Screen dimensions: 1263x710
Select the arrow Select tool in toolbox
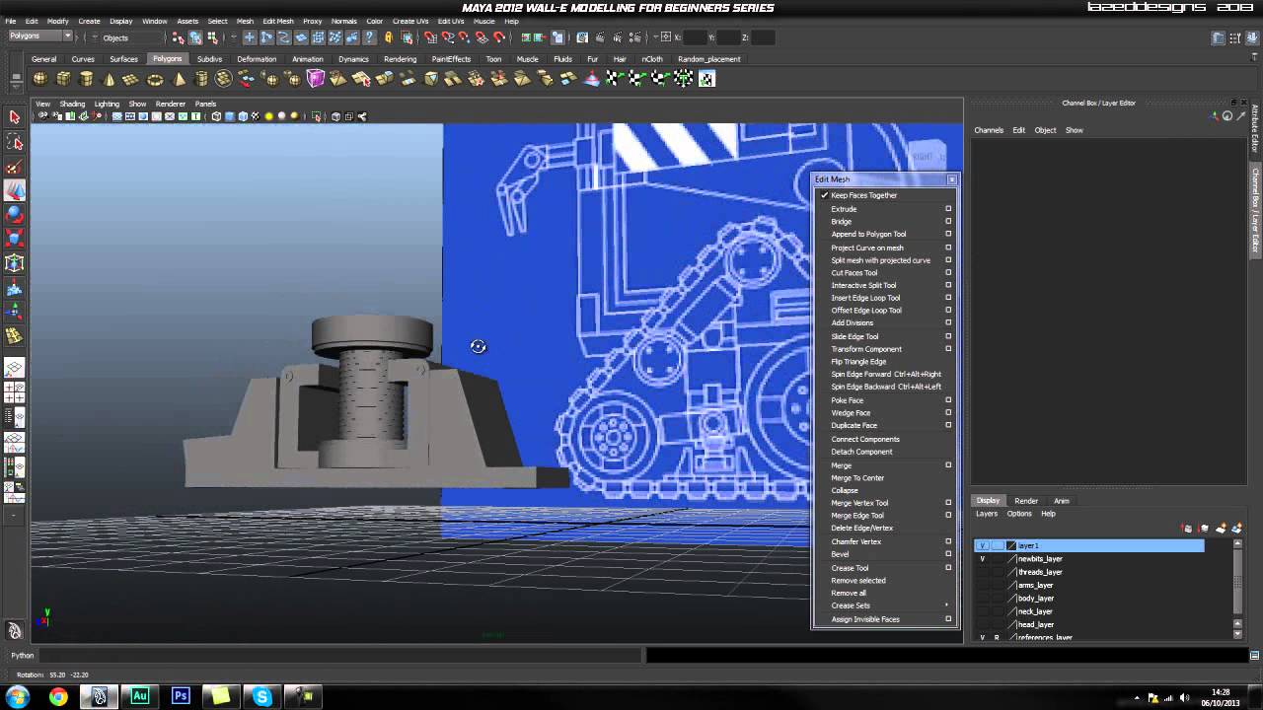[14, 117]
